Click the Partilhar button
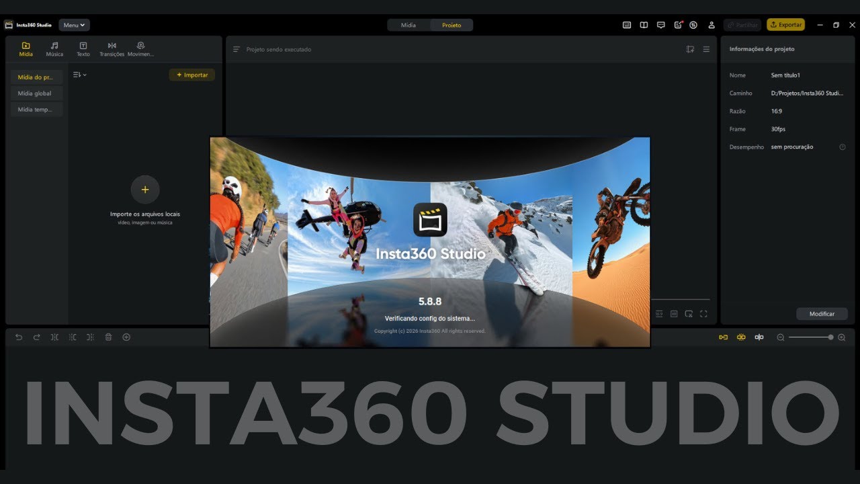 coord(742,25)
